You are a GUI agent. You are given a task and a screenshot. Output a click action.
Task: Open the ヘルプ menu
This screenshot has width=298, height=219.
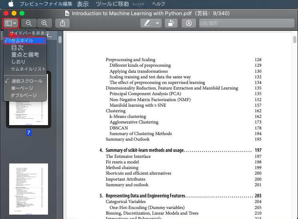[x=147, y=4]
